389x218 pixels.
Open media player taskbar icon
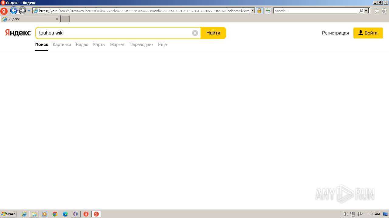click(x=45, y=214)
